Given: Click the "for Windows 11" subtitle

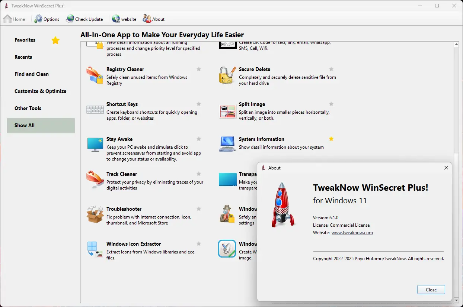Looking at the screenshot, I should pos(340,201).
